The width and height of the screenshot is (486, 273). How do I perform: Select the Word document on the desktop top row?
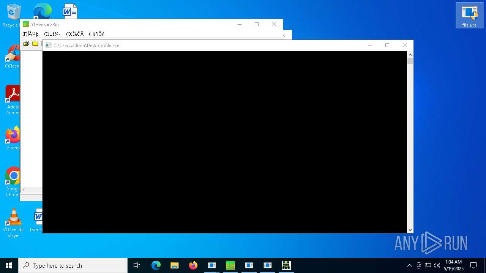pyautogui.click(x=70, y=11)
